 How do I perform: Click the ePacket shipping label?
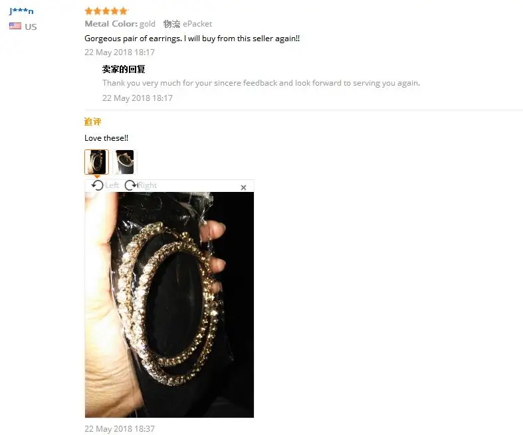click(x=197, y=24)
